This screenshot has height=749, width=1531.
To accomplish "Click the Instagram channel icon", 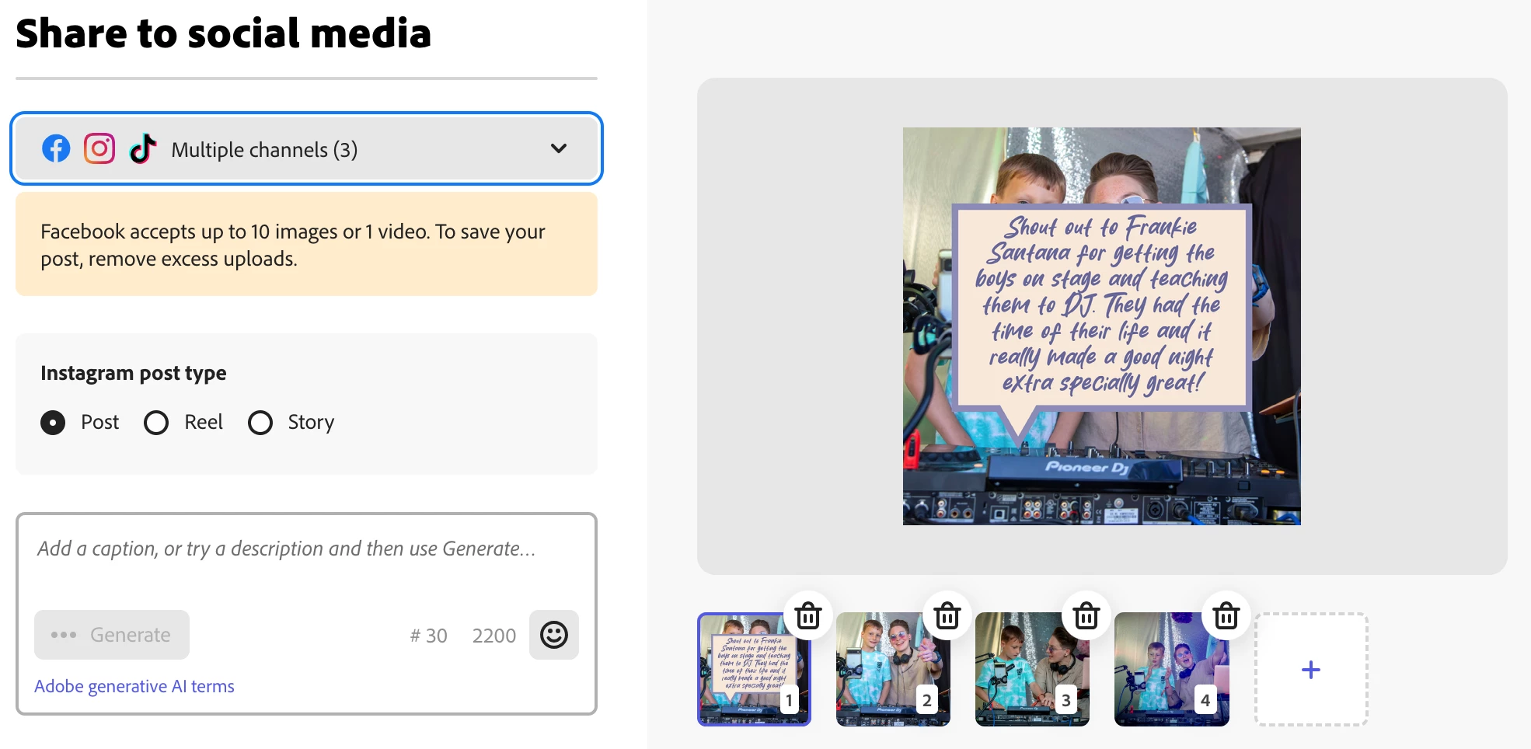I will click(99, 148).
